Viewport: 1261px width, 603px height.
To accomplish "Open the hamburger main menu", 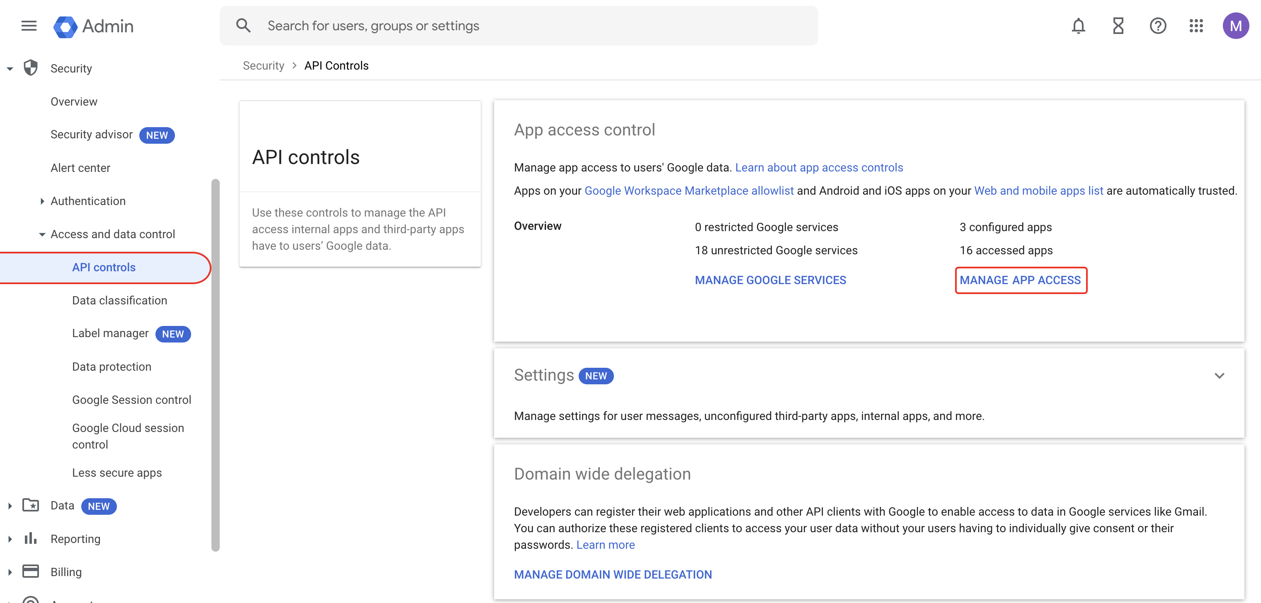I will pos(29,26).
